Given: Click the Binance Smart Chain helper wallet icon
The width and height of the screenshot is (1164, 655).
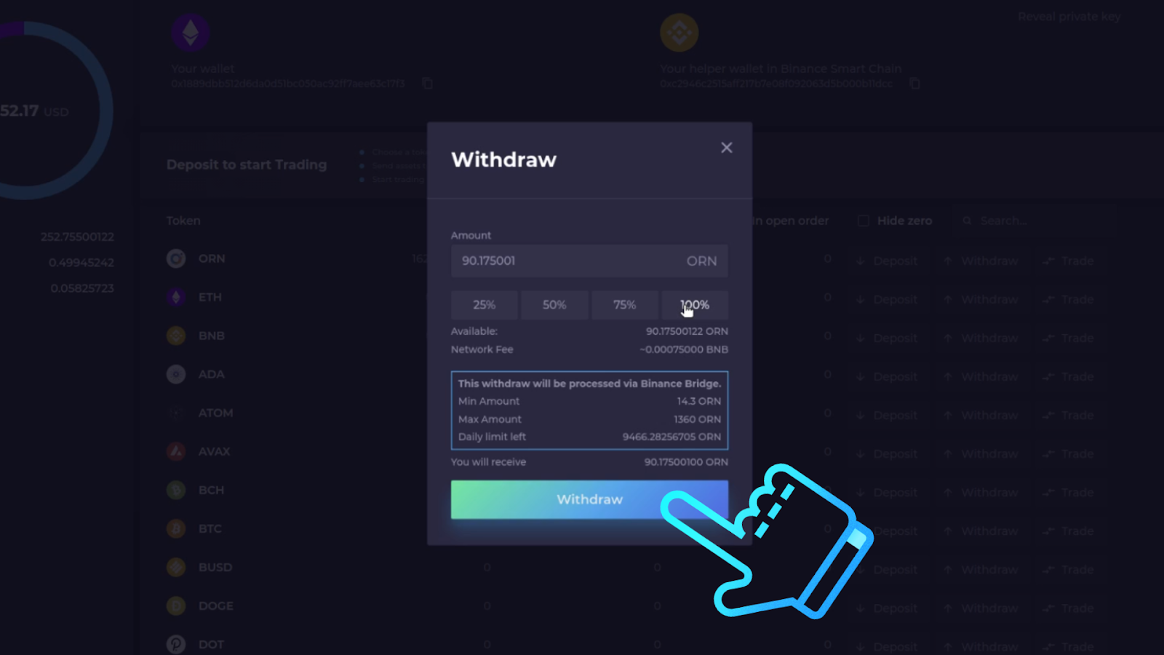Looking at the screenshot, I should click(679, 33).
